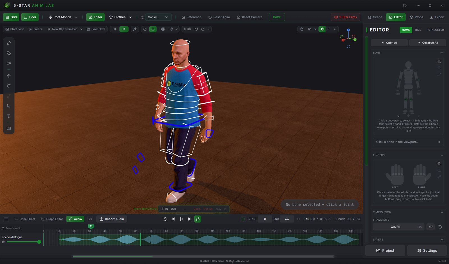Image resolution: width=449 pixels, height=264 pixels.
Task: Click the keyboard icon in left toolbar
Action: click(x=9, y=128)
